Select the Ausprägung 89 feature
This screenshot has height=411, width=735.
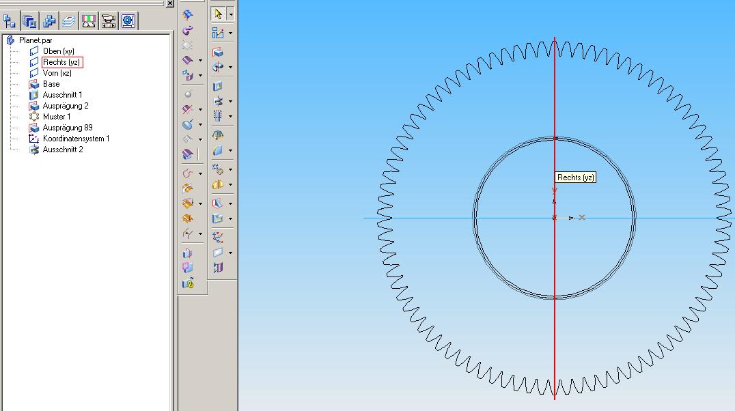tap(68, 128)
